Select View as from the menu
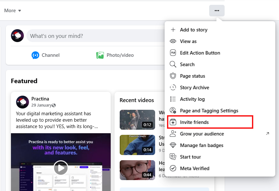The height and width of the screenshot is (191, 279). pyautogui.click(x=188, y=41)
